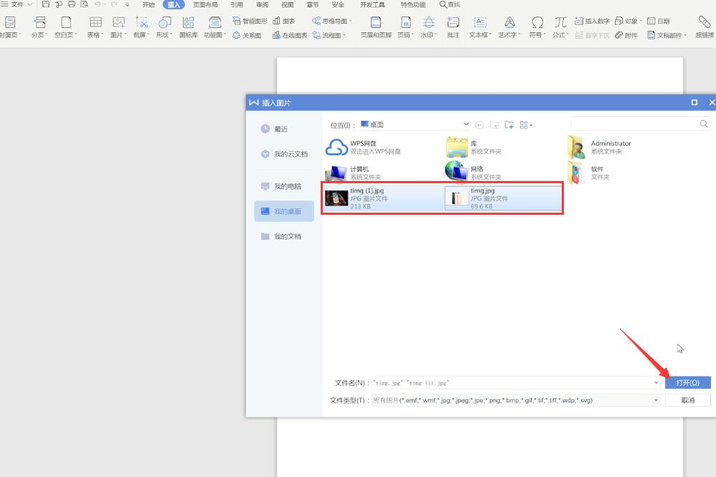The height and width of the screenshot is (477, 716).
Task: Open the WPS网盘 cloud drive entry
Action: tap(363, 147)
